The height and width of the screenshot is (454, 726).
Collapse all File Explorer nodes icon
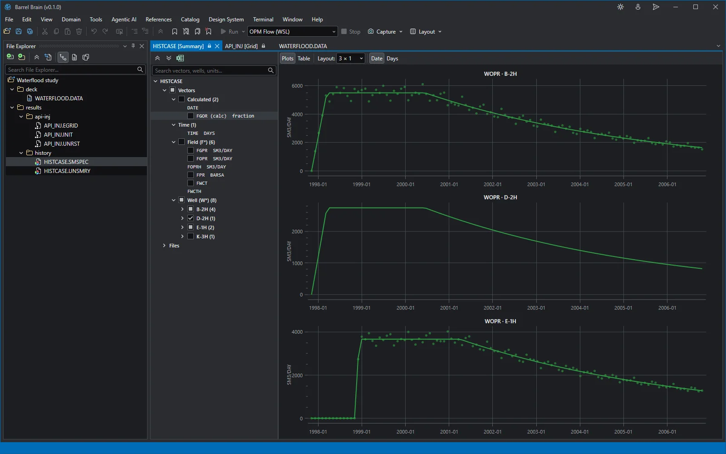tap(37, 57)
